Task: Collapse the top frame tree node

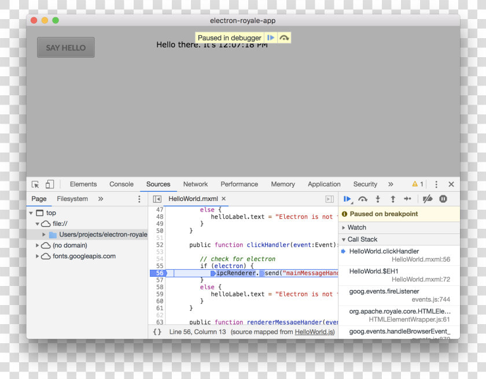Action: [x=31, y=213]
